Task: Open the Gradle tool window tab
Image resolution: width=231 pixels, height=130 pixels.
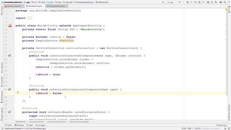Action: [x=229, y=10]
